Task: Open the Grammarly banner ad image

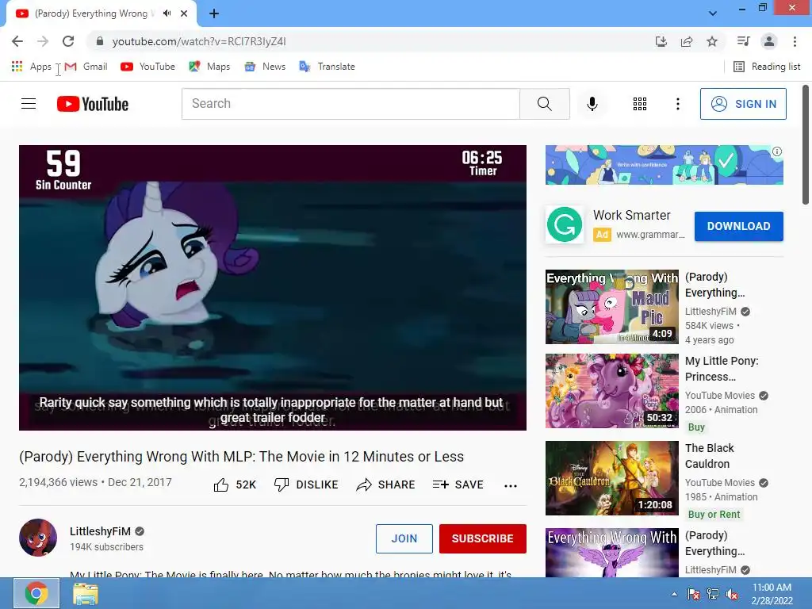Action: (664, 165)
